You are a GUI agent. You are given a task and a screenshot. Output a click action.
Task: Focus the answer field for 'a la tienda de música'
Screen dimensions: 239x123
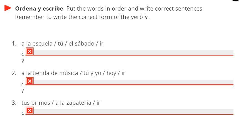129,82
